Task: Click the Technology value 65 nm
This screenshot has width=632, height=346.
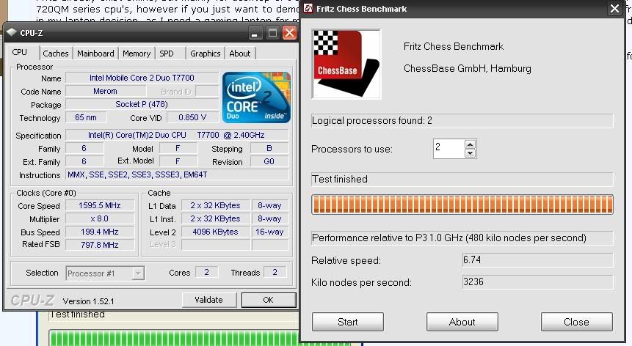Action: click(86, 117)
